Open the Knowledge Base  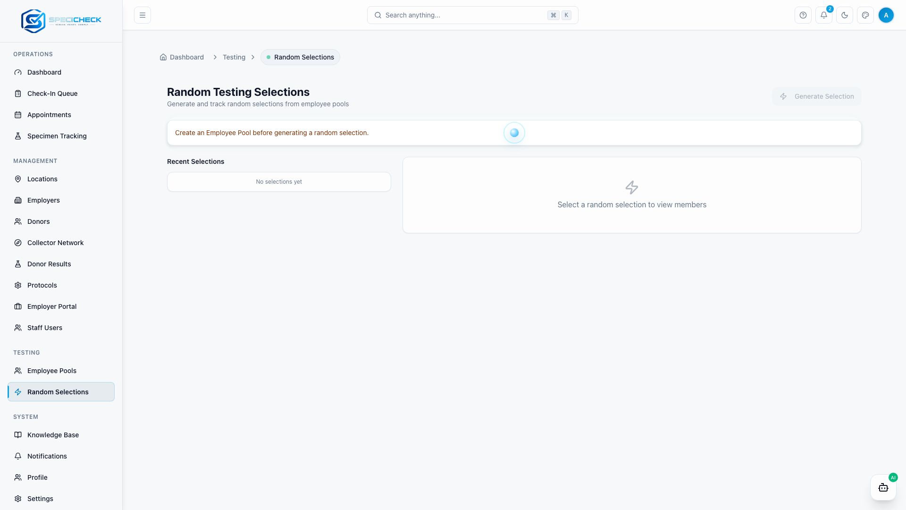tap(61, 435)
